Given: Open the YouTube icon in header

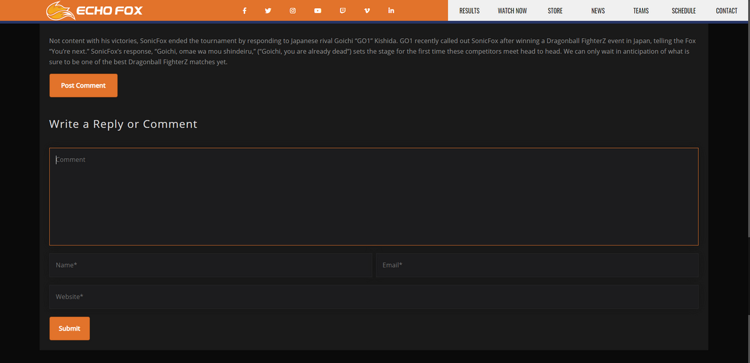Looking at the screenshot, I should tap(317, 11).
